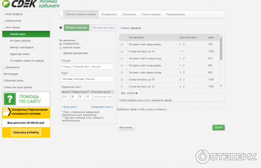Click the price cell 780

210,45
